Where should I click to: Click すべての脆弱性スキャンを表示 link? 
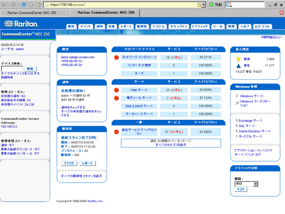[x=81, y=176]
